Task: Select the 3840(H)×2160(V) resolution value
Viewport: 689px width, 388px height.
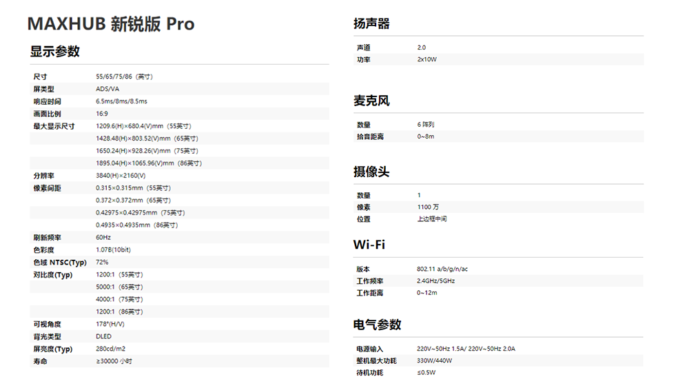Action: click(121, 176)
